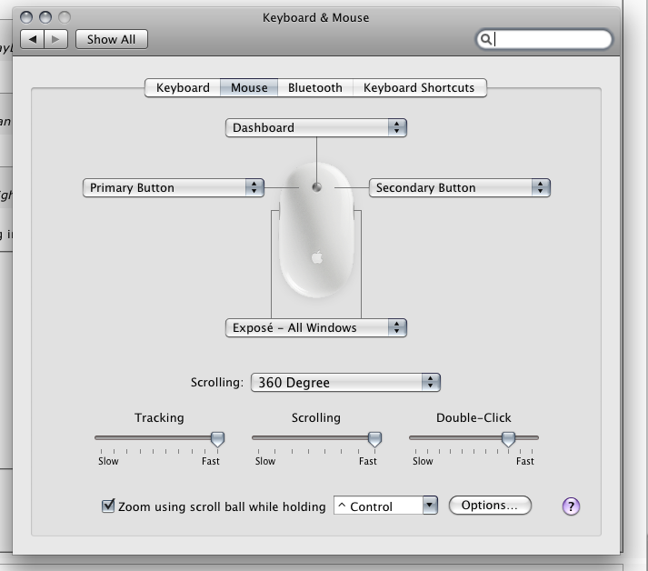Image resolution: width=648 pixels, height=571 pixels.
Task: Switch to the Bluetooth tab
Action: [314, 87]
